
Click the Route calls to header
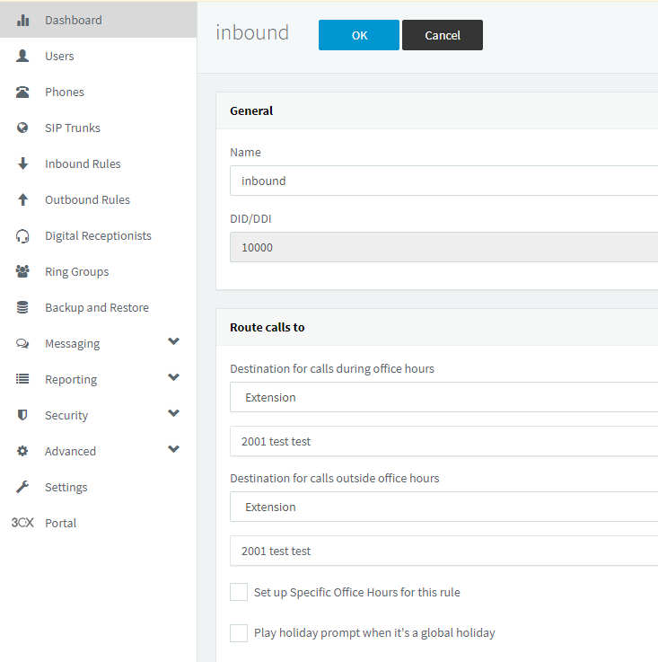(x=268, y=327)
